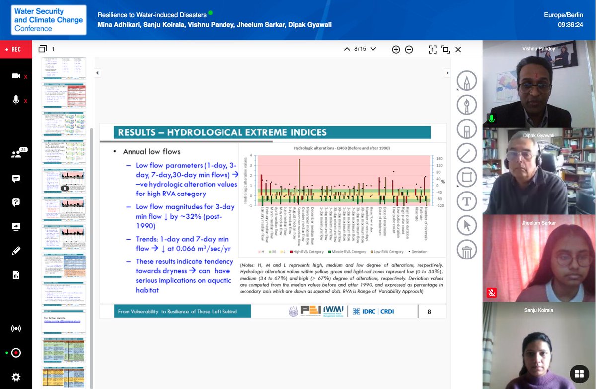Open slide 11 thumbnail with blue-orange table

64,265
